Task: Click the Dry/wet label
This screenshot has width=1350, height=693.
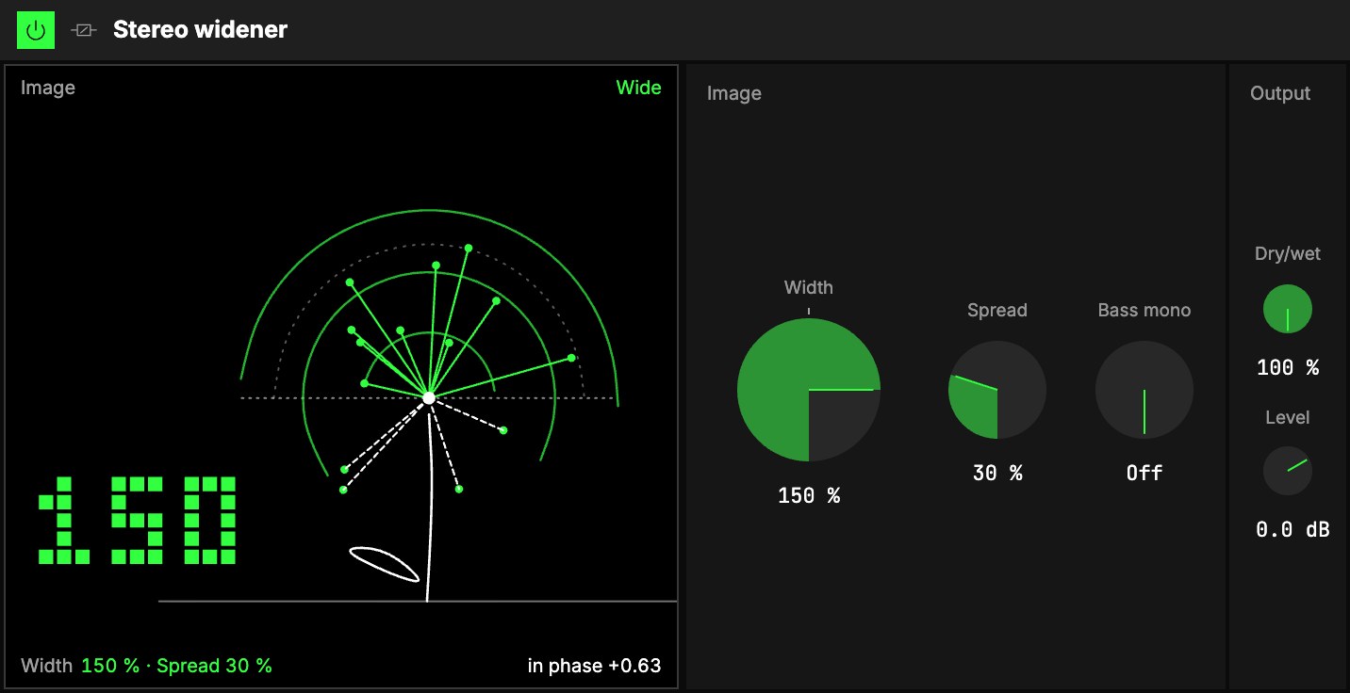Action: [x=1288, y=253]
